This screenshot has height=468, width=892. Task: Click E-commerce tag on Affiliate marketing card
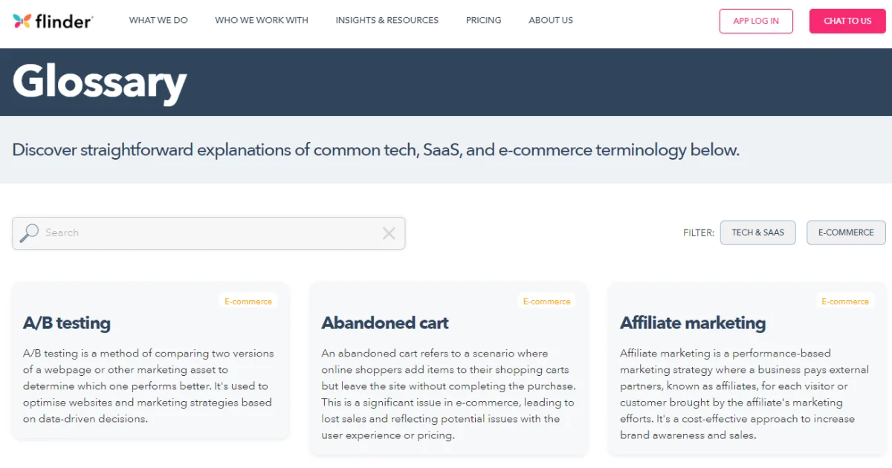[845, 302]
